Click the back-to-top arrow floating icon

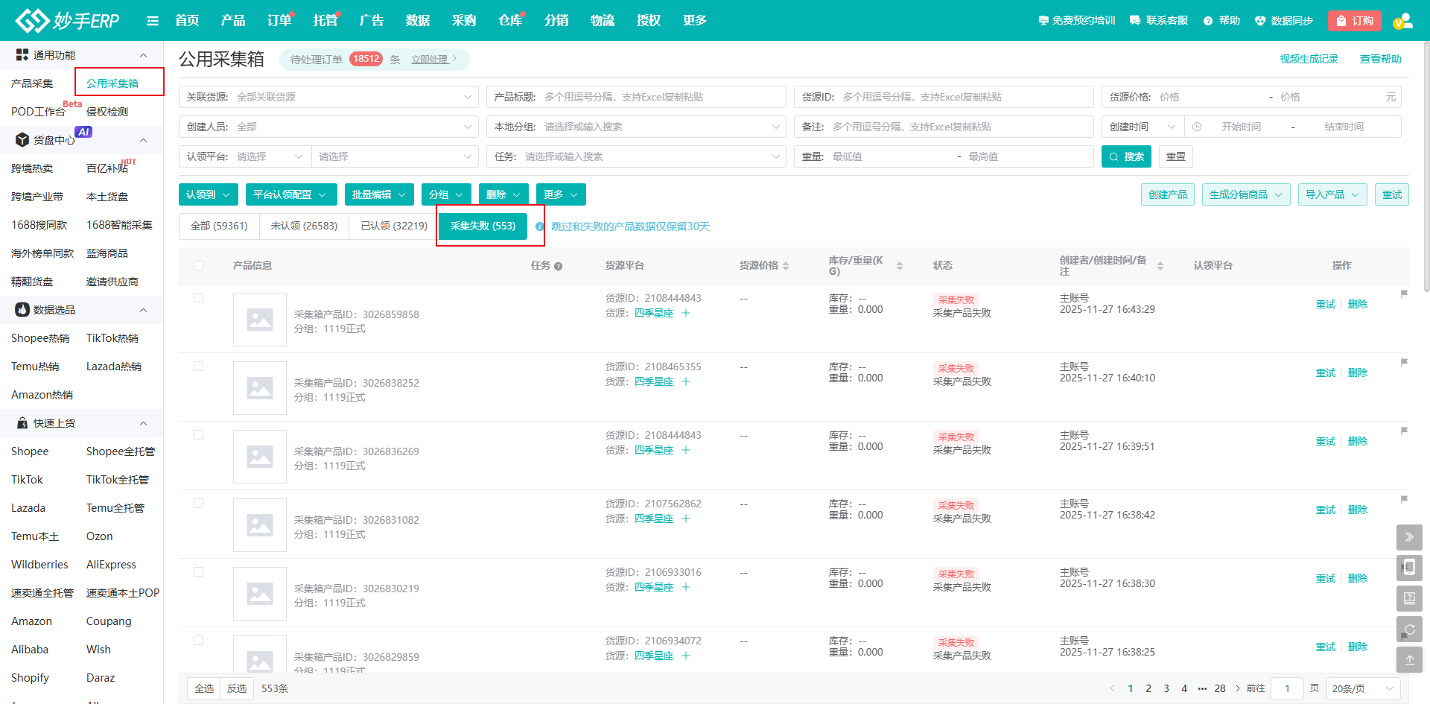1409,660
